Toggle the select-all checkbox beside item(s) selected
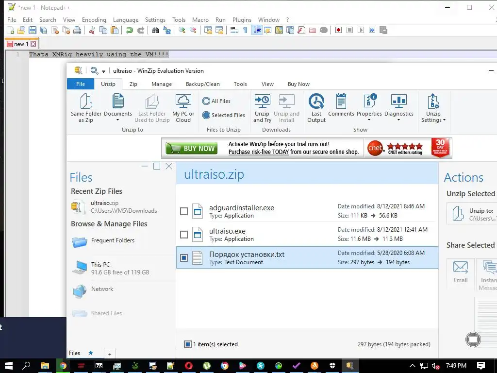This screenshot has width=497, height=373. tap(188, 344)
